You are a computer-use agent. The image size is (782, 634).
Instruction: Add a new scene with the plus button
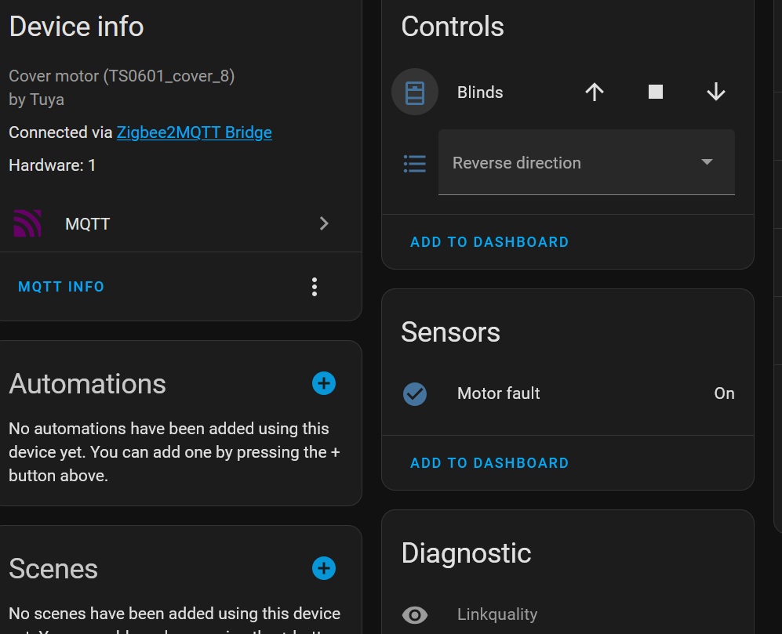[324, 568]
